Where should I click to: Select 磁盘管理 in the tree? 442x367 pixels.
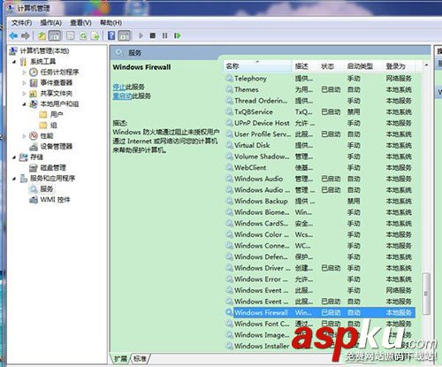(x=53, y=168)
